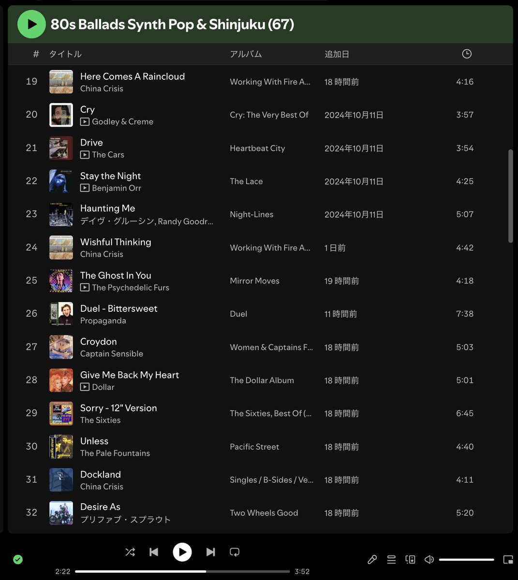Play the 80s Ballads playlist with green button

click(x=31, y=24)
